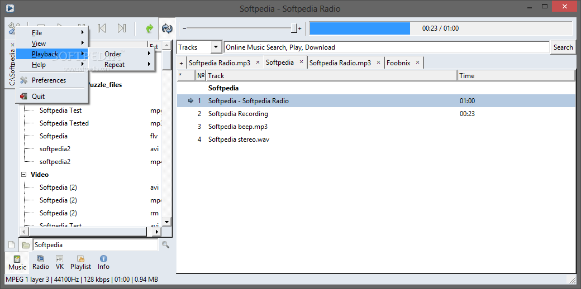Click the horizontal scroll left arrow

[x=23, y=232]
